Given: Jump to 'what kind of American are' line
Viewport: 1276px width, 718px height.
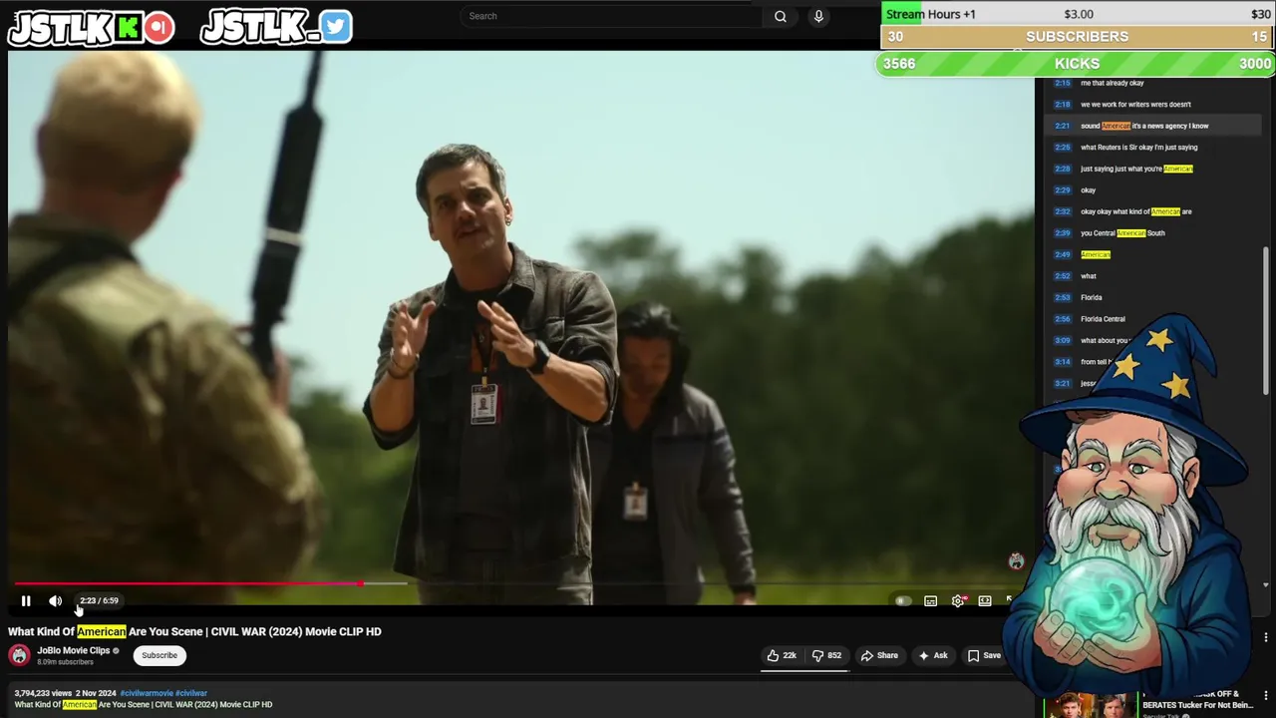Looking at the screenshot, I should coord(1151,211).
